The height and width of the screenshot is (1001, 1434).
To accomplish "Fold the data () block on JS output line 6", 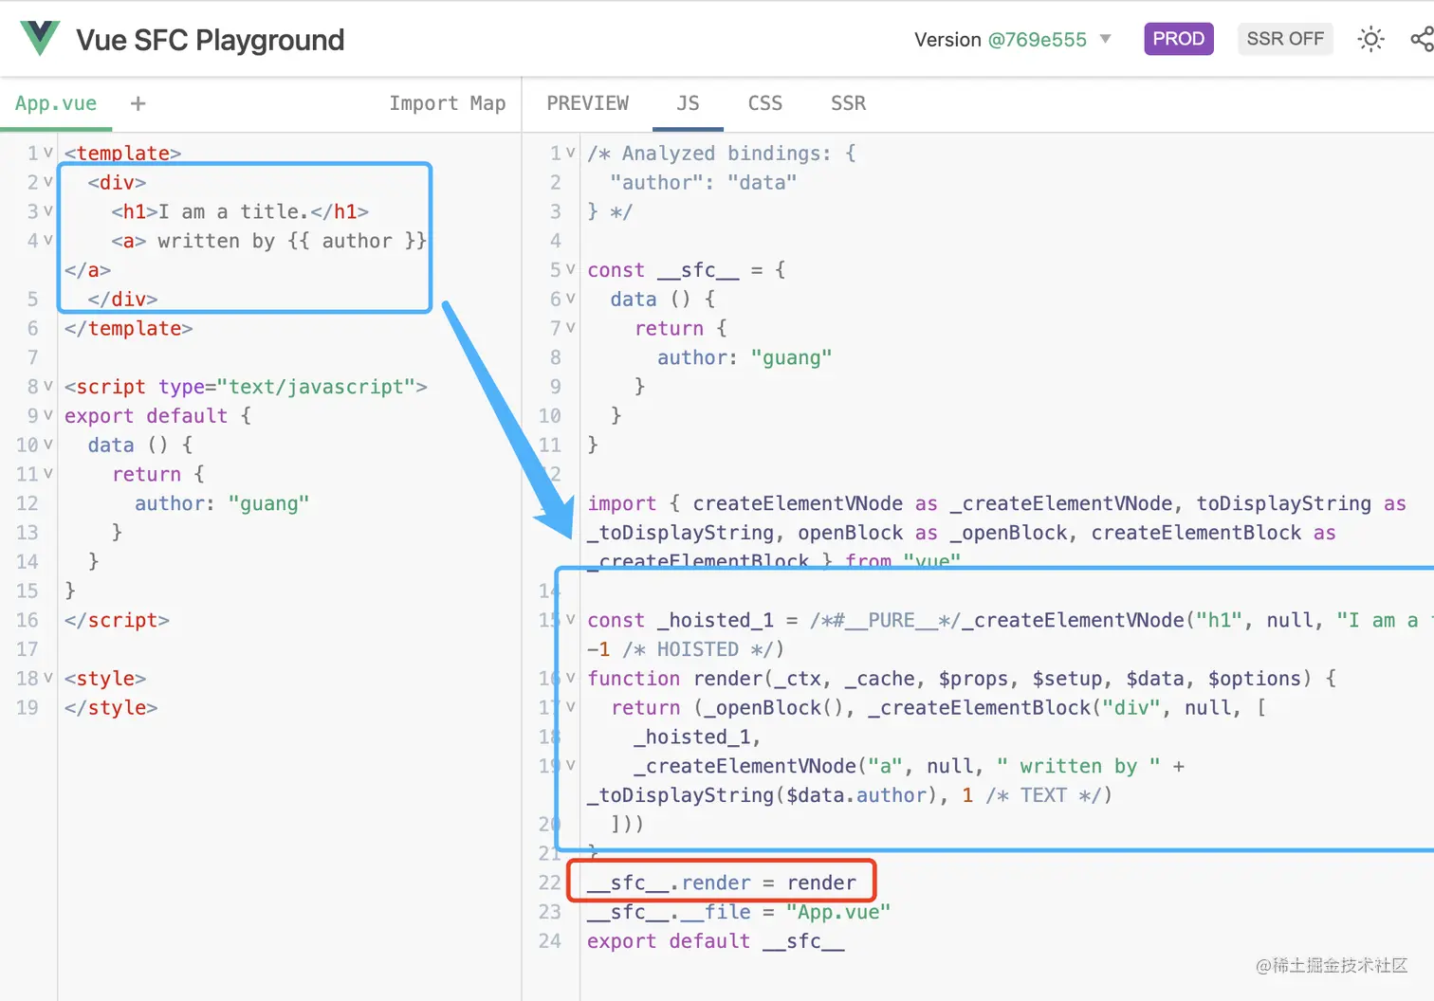I will pos(570,300).
